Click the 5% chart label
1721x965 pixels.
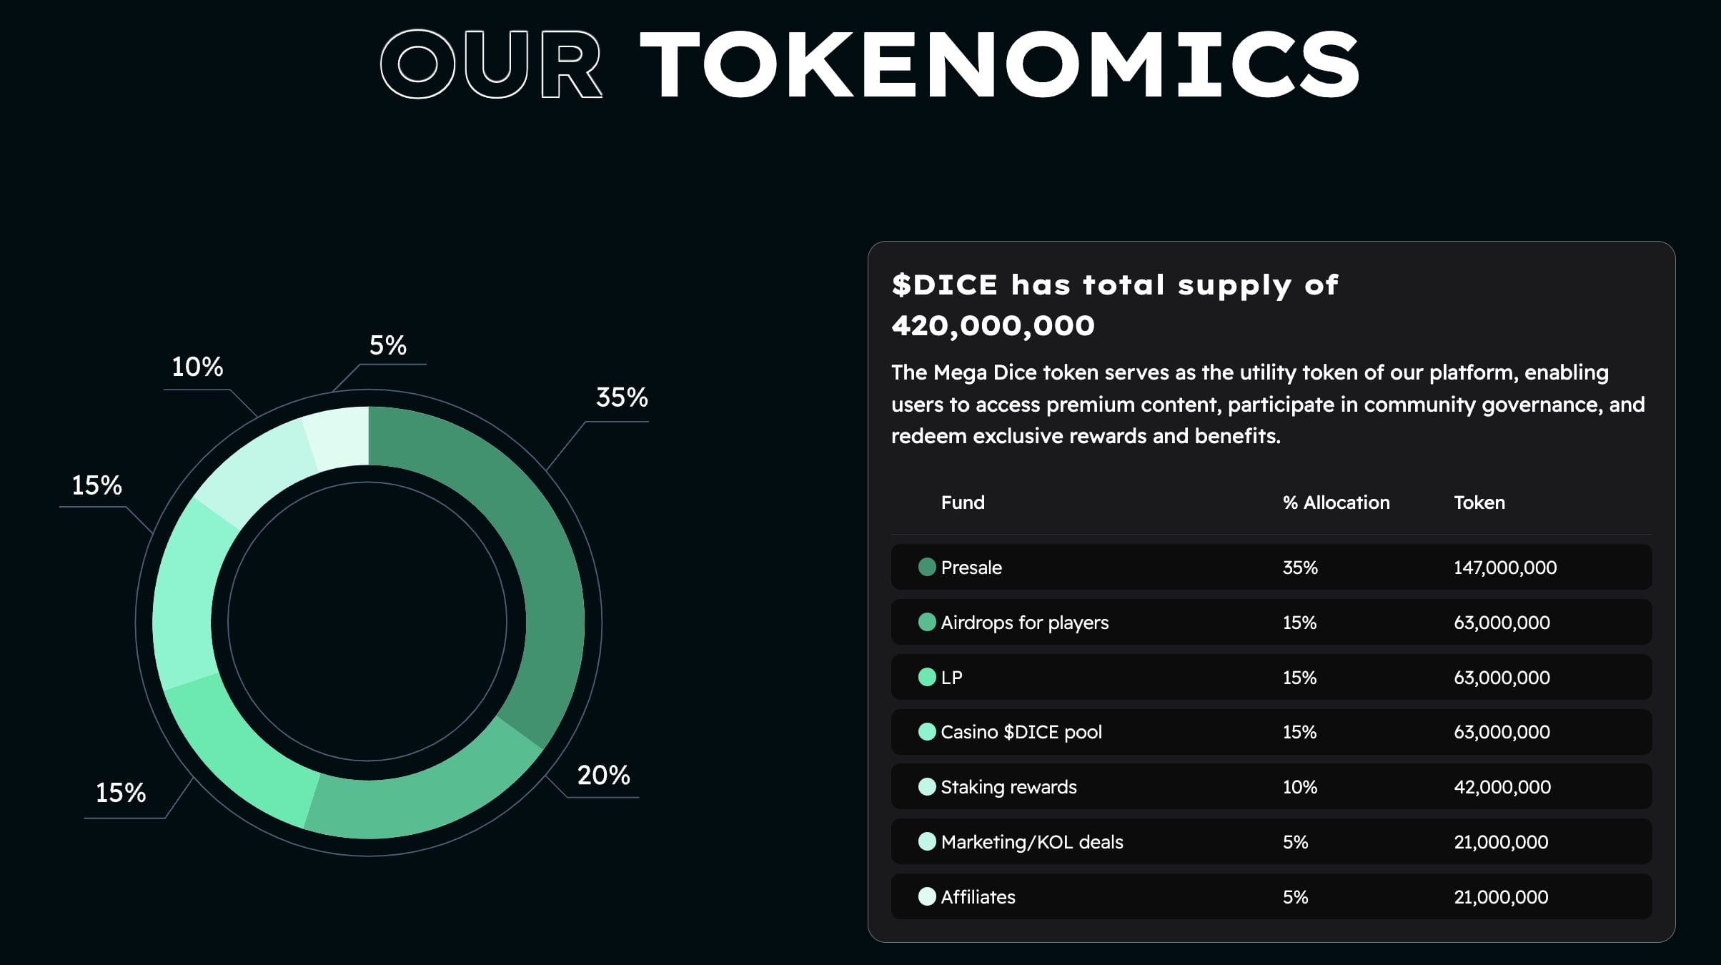387,346
